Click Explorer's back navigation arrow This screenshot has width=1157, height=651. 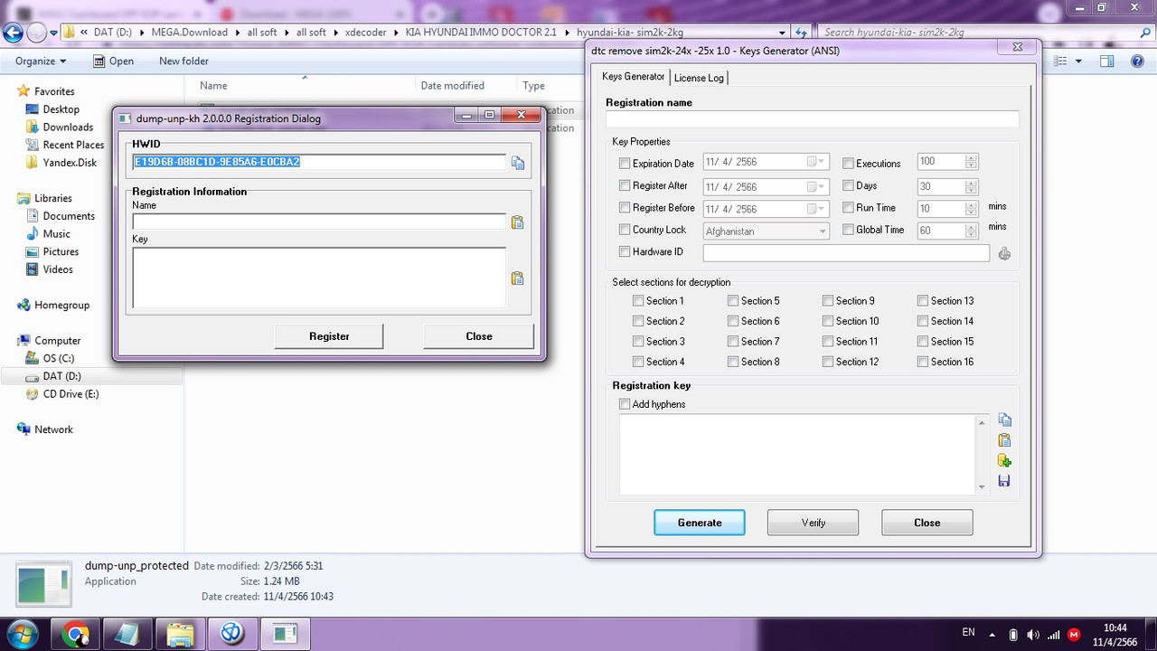coord(13,33)
